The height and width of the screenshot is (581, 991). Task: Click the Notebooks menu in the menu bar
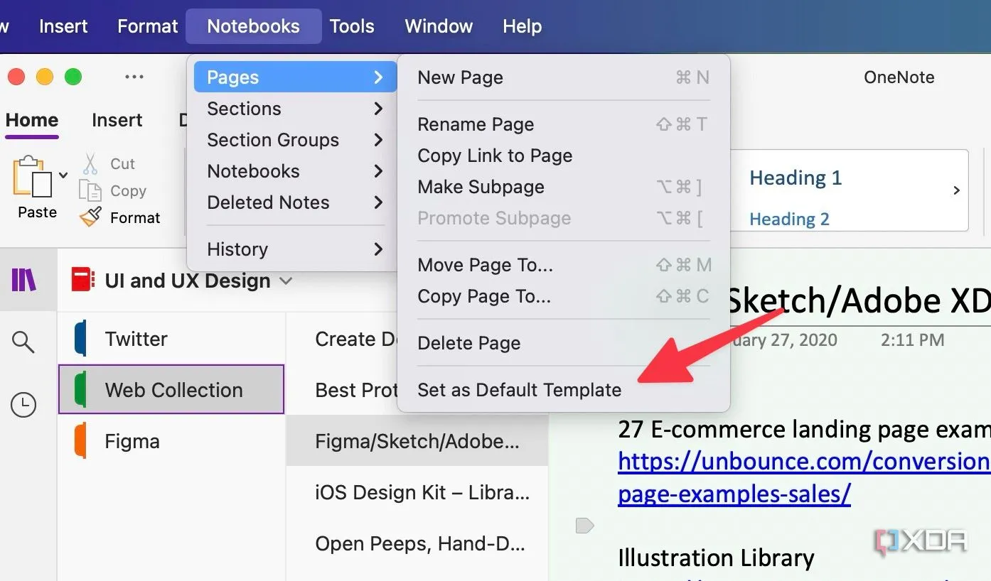pyautogui.click(x=253, y=26)
